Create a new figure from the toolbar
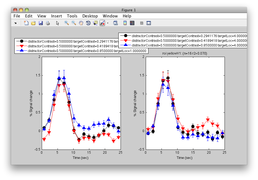258x180 pixels. point(26,23)
